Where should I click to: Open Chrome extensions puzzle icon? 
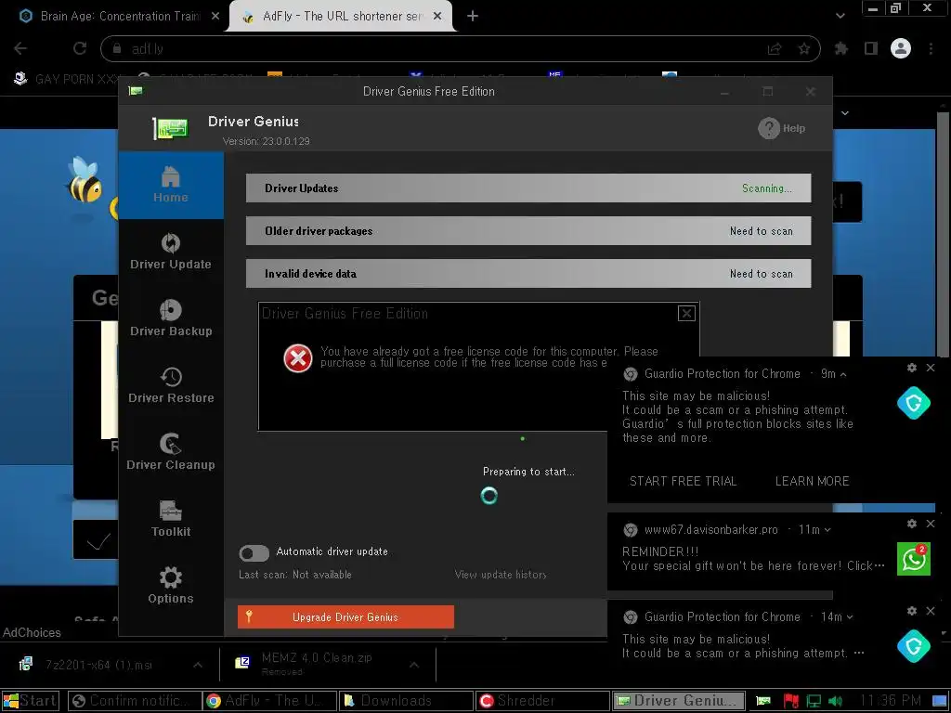coord(841,48)
